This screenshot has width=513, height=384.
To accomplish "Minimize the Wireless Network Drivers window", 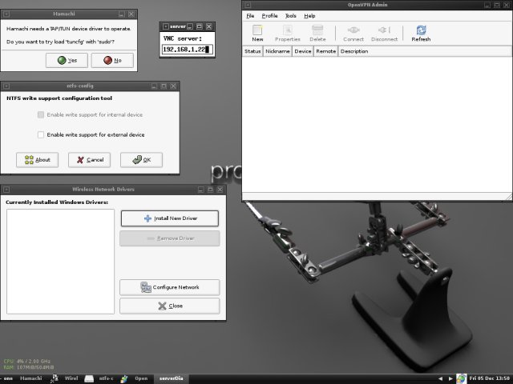I will click(x=201, y=190).
